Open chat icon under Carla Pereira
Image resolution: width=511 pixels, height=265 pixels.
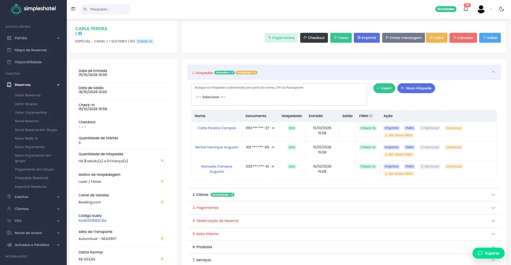[x=80, y=34]
